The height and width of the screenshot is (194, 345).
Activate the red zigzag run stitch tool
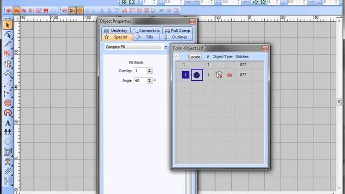[x=7, y=54]
